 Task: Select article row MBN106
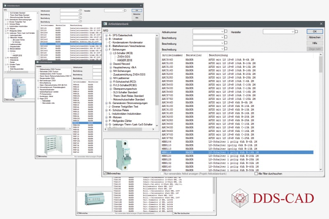pyautogui.click(x=237, y=142)
